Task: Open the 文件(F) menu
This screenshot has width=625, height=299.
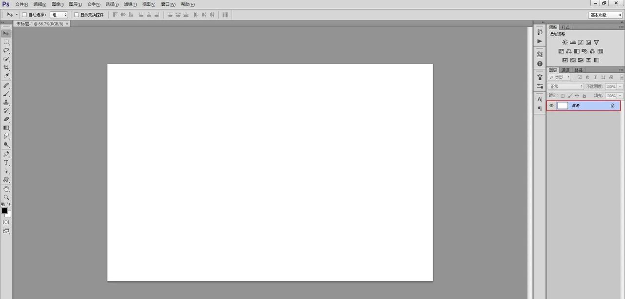Action: click(x=21, y=4)
